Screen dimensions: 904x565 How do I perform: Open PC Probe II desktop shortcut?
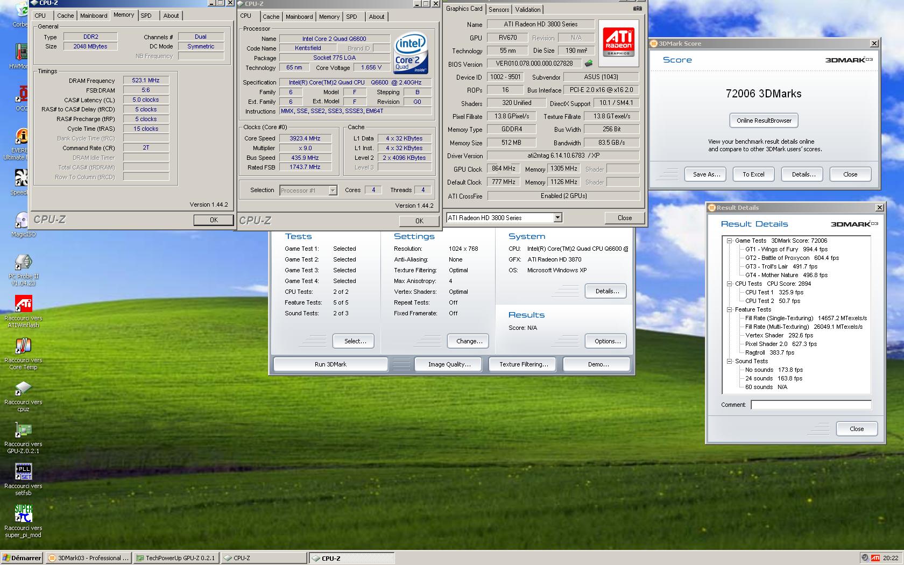[23, 262]
